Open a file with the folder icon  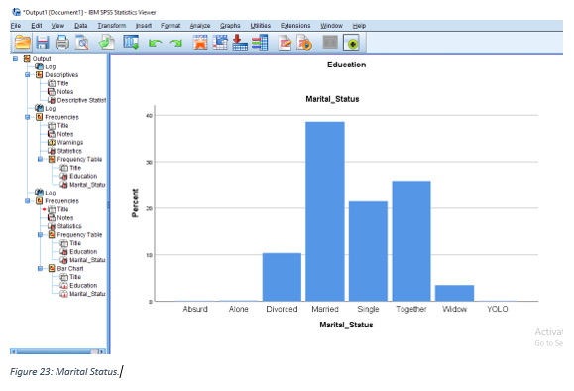point(23,43)
